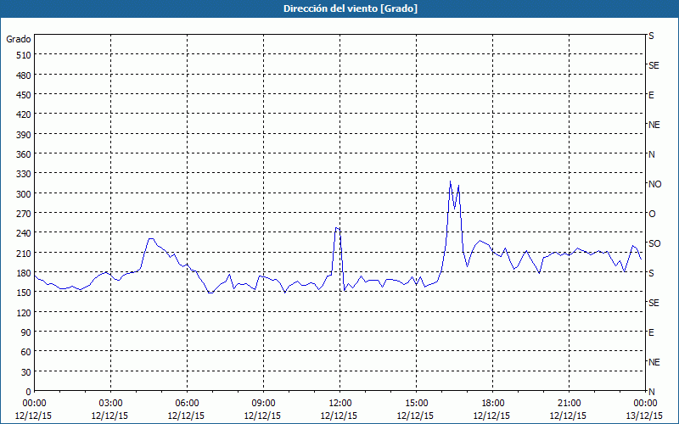Viewport: 679px width, 424px height.
Task: Select the 'NO' compass direction label
Action: (x=654, y=184)
